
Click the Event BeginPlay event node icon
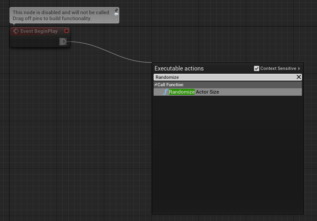pyautogui.click(x=16, y=31)
